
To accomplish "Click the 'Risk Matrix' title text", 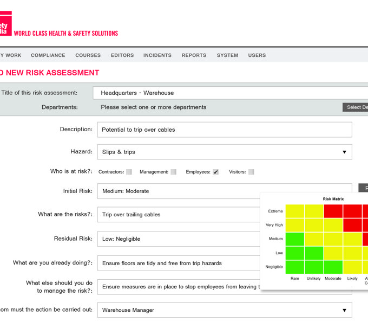I will click(x=333, y=199).
